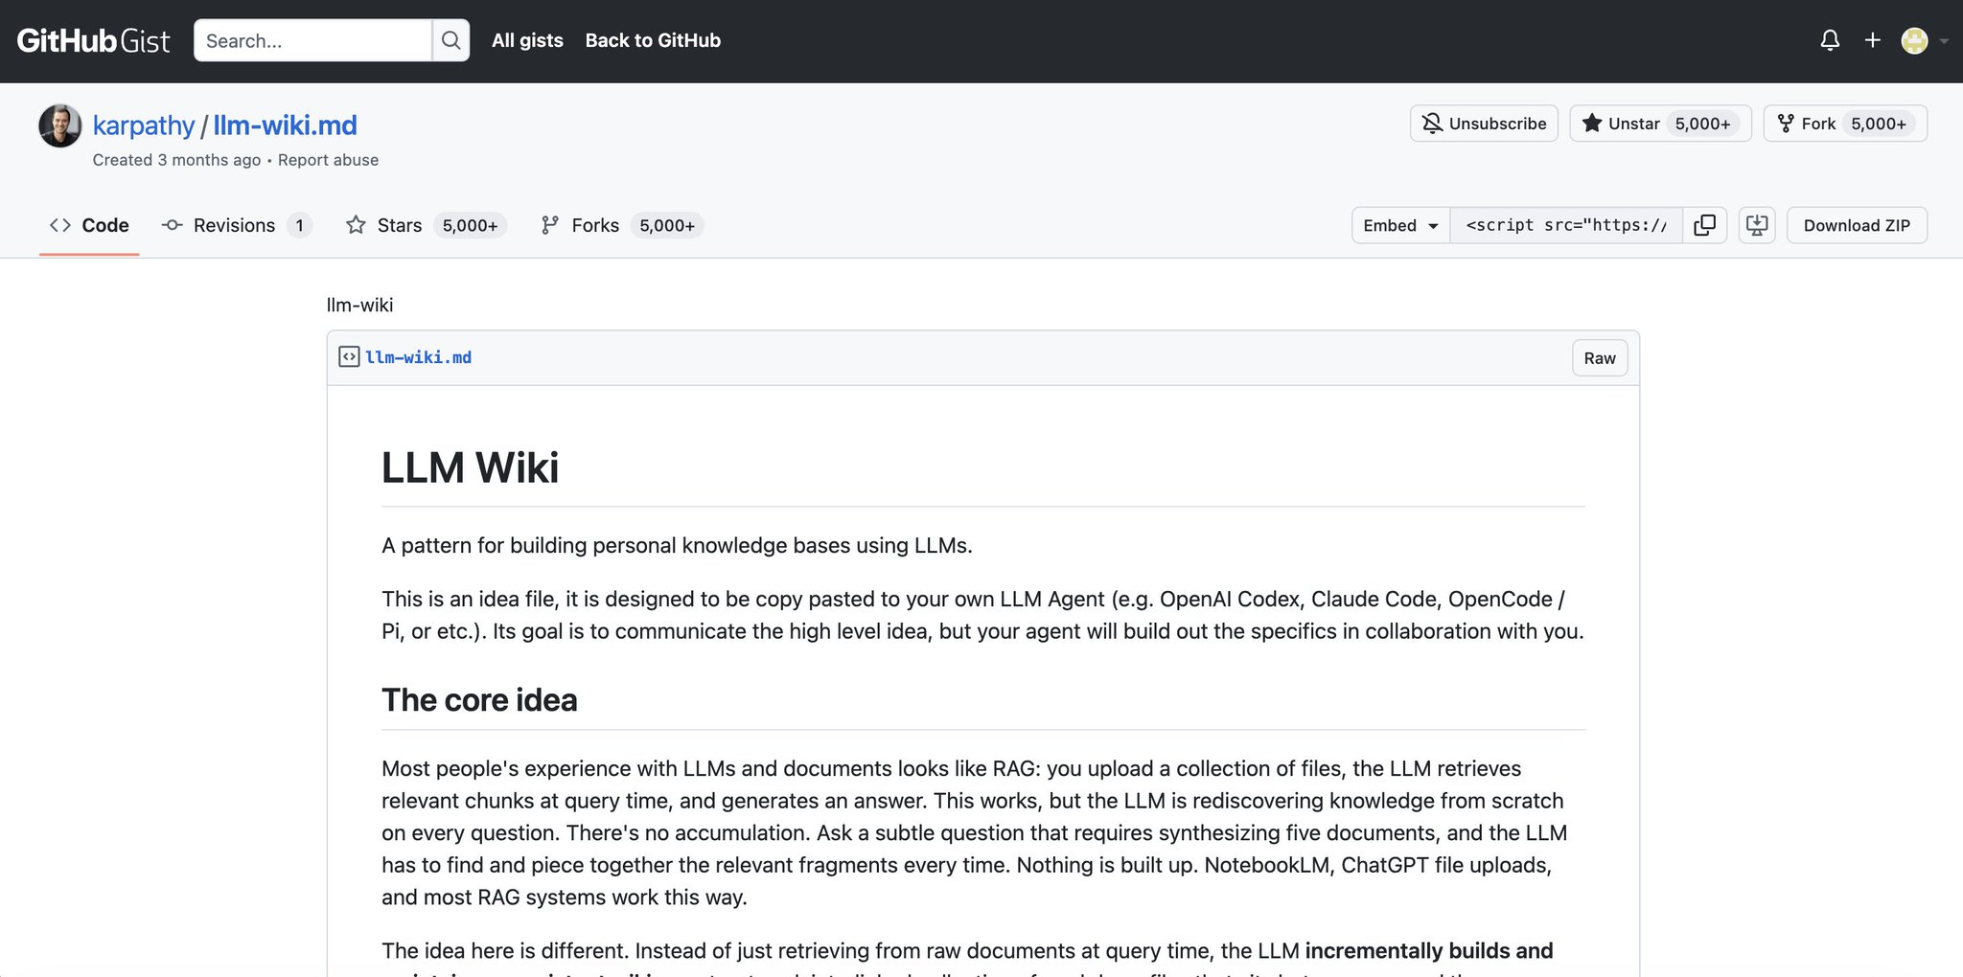View the stargazer count beside Unstar

pyautogui.click(x=1702, y=124)
